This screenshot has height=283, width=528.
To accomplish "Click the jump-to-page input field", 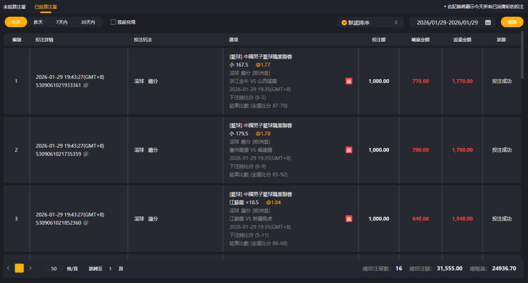I will [110, 268].
